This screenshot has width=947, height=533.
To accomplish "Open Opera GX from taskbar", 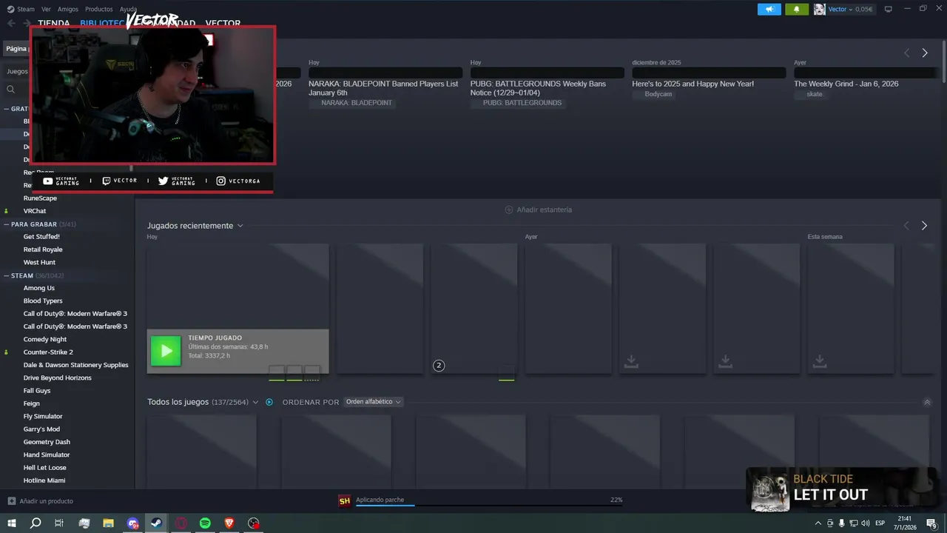I will point(181,523).
